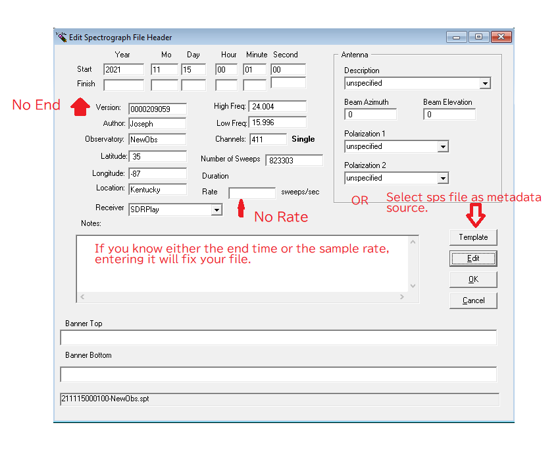Click the Start Second field

tap(288, 69)
